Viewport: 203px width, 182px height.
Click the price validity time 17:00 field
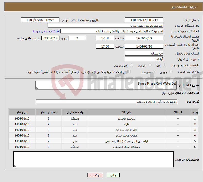(105, 46)
